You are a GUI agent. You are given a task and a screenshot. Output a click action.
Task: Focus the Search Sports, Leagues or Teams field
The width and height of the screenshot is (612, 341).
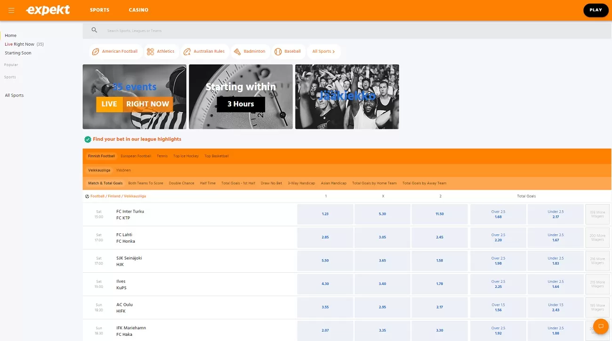tap(347, 31)
